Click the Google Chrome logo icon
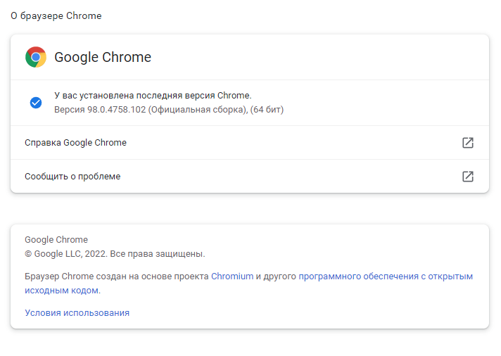The width and height of the screenshot is (501, 356). click(36, 57)
